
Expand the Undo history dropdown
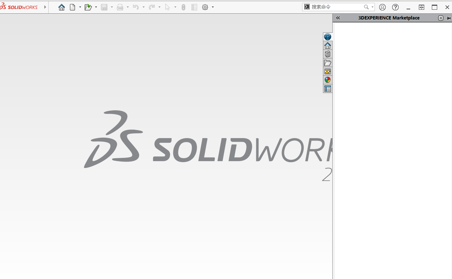tap(143, 7)
